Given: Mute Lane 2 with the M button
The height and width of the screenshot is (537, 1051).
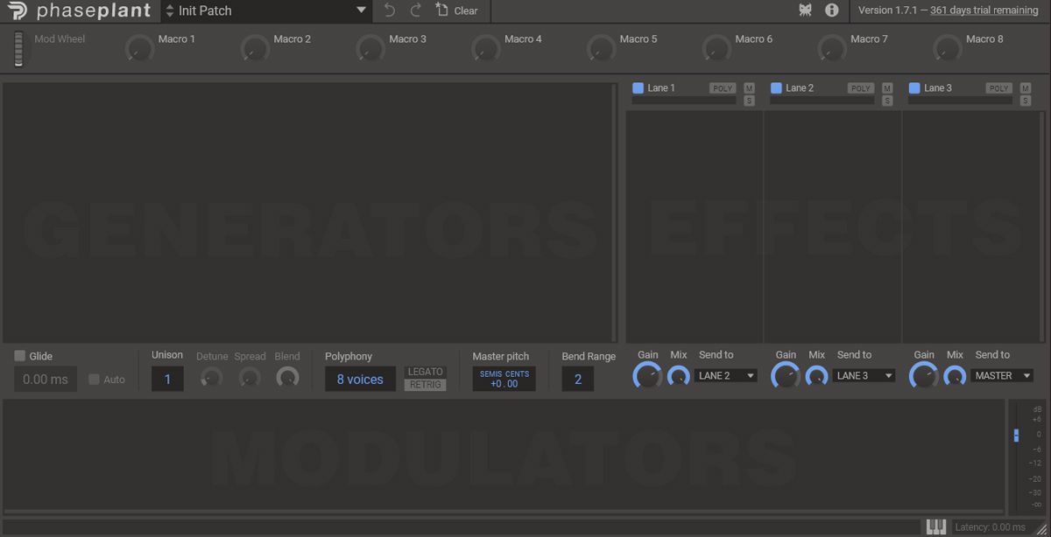Looking at the screenshot, I should pos(887,88).
